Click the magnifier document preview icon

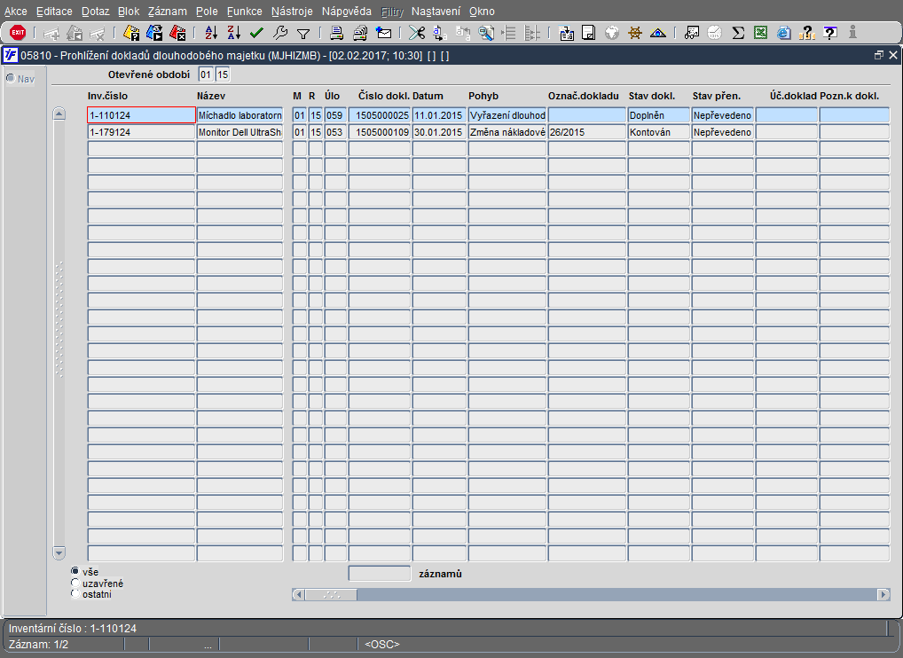[486, 33]
